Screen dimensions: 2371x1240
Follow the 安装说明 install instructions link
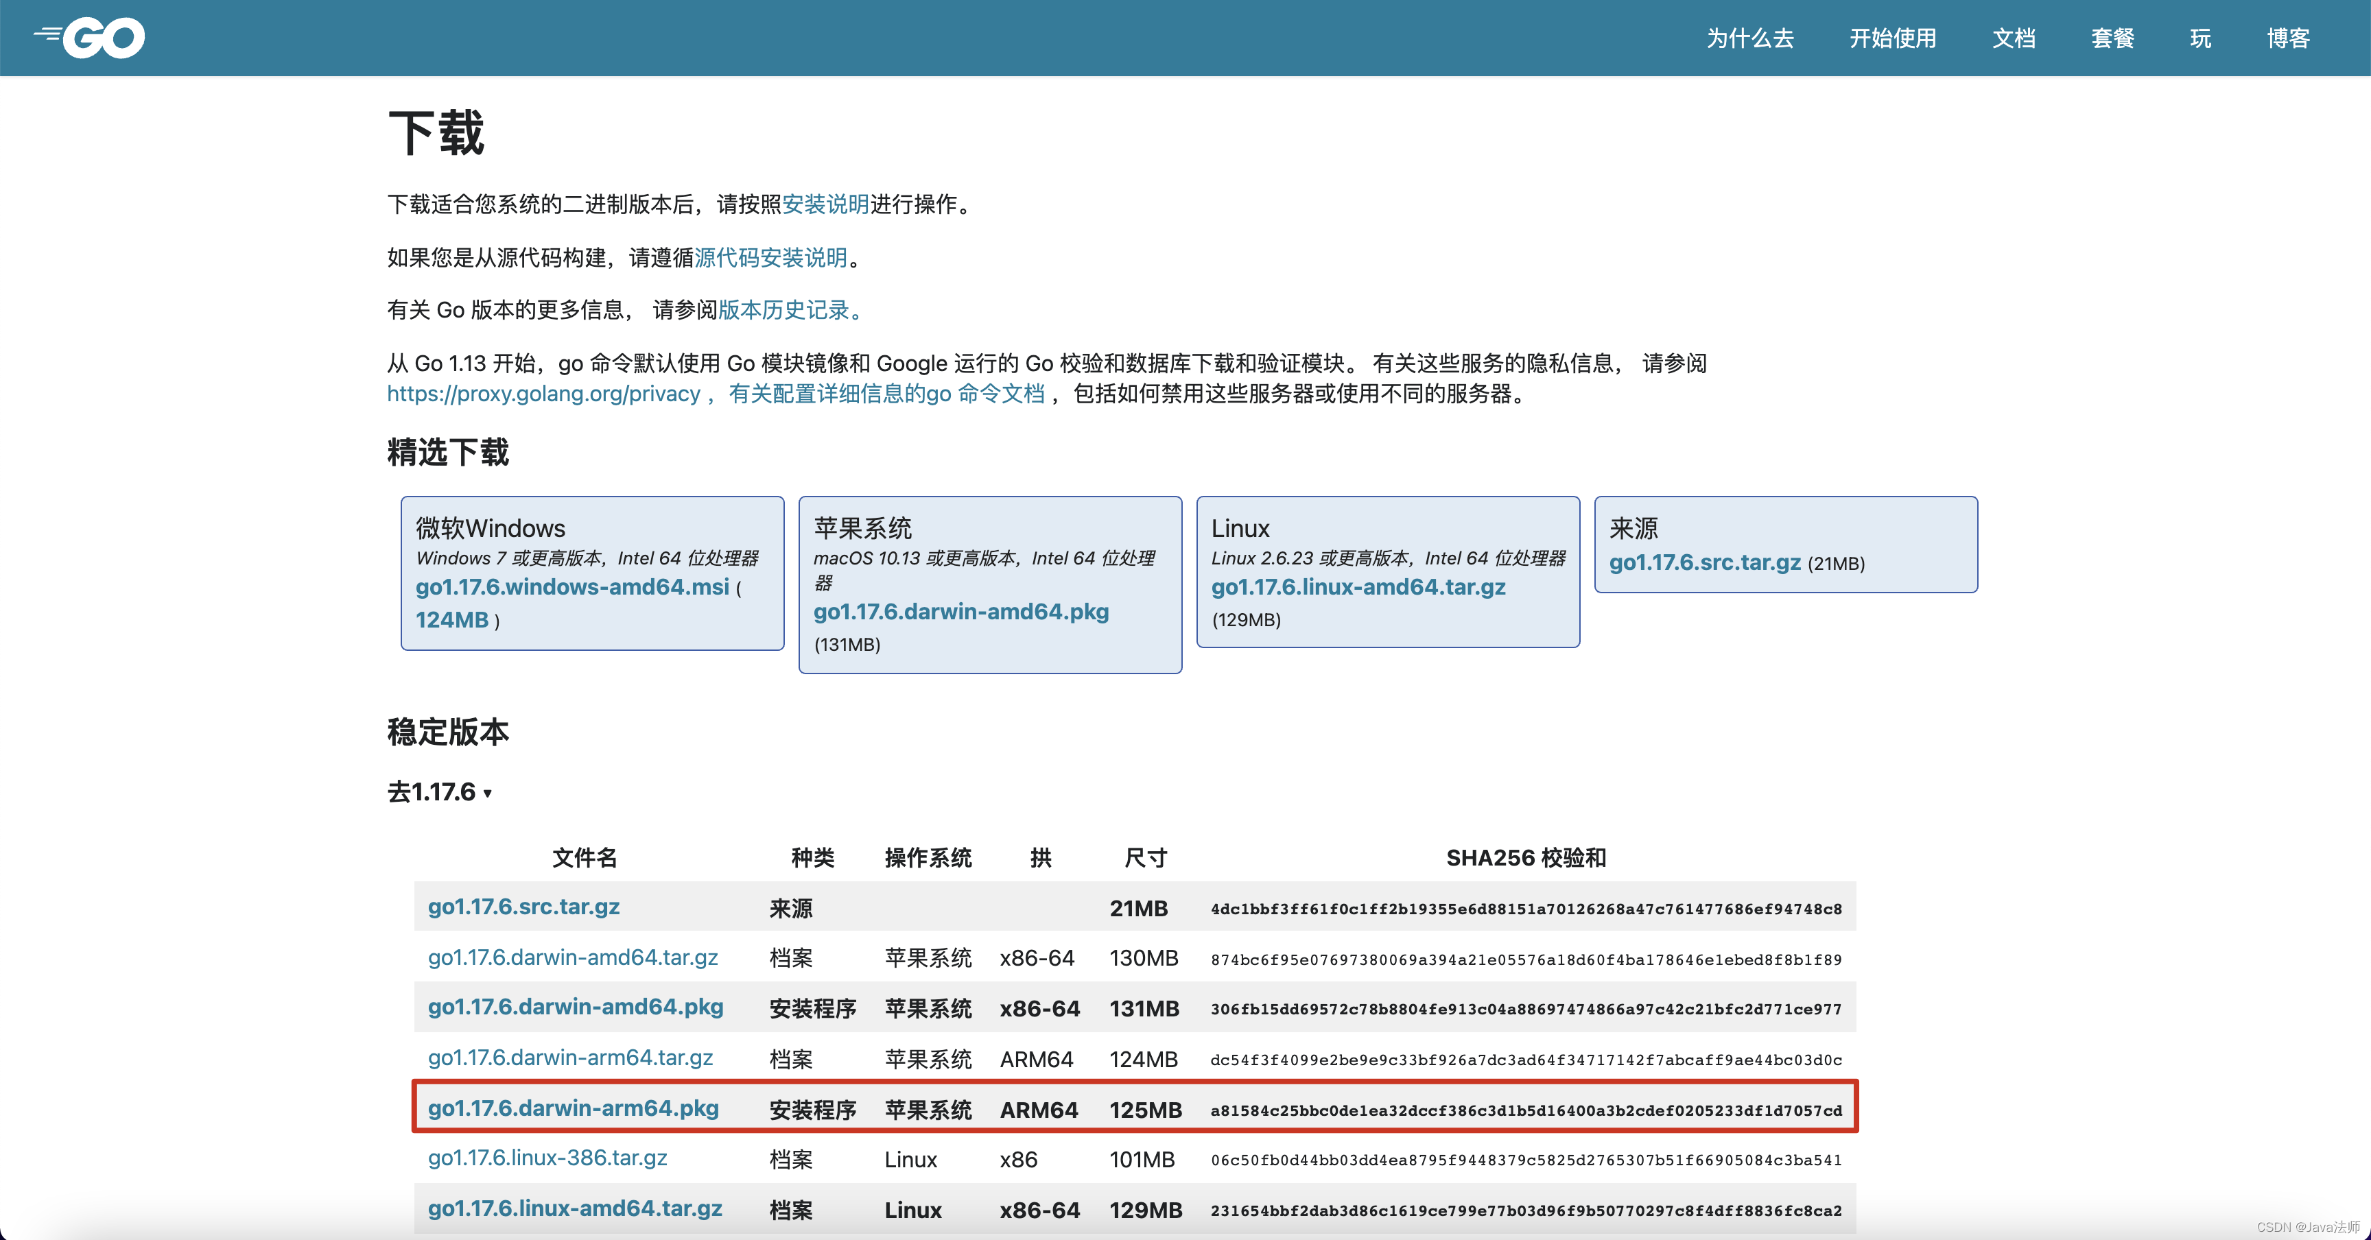coord(825,204)
